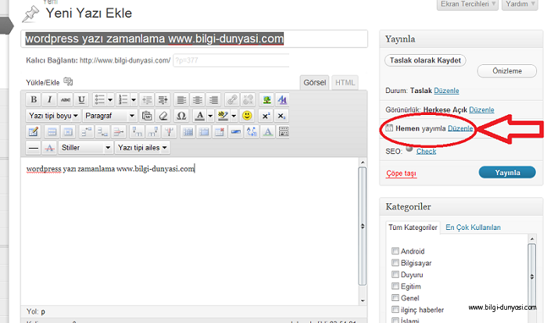Select the Tüm Kategoriler tab
The width and height of the screenshot is (547, 323).
(413, 228)
